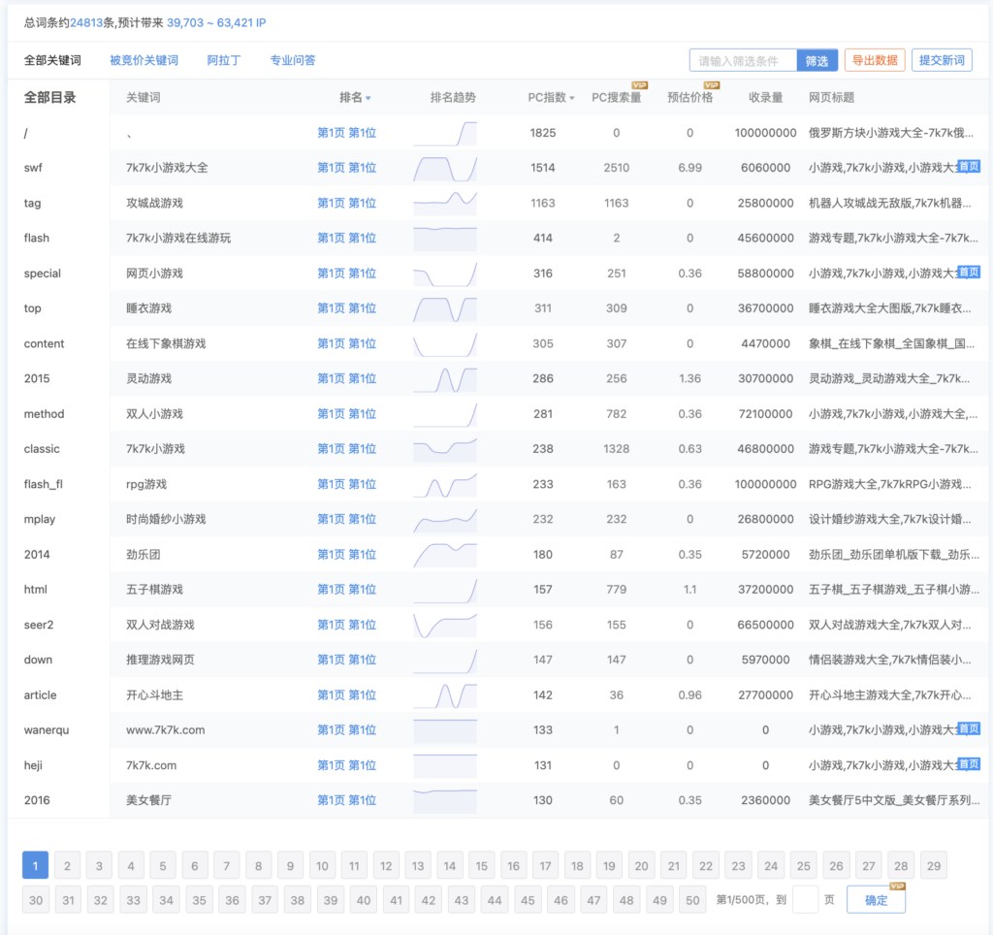Click the keyword 开心斗地主
The height and width of the screenshot is (935, 993).
click(x=154, y=694)
